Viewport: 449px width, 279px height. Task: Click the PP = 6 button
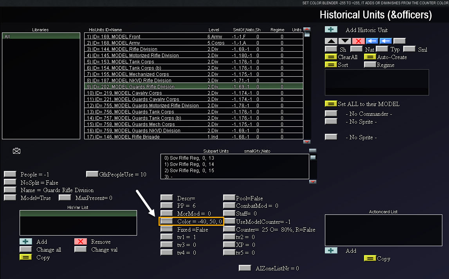(x=167, y=205)
